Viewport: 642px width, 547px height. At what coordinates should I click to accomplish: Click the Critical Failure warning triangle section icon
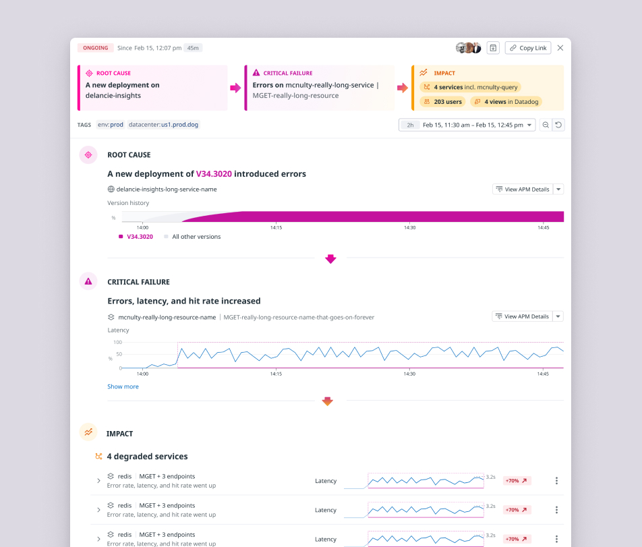(88, 282)
